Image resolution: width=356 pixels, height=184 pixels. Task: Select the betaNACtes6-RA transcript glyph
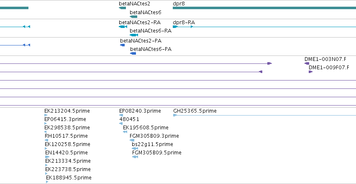(x=134, y=35)
